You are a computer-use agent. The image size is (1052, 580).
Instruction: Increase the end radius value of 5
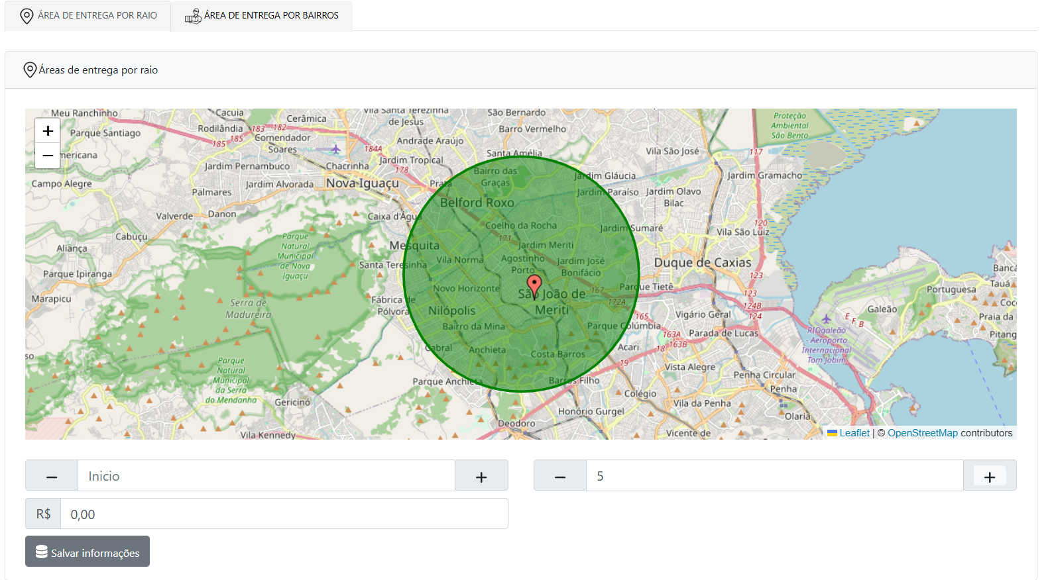pyautogui.click(x=989, y=476)
